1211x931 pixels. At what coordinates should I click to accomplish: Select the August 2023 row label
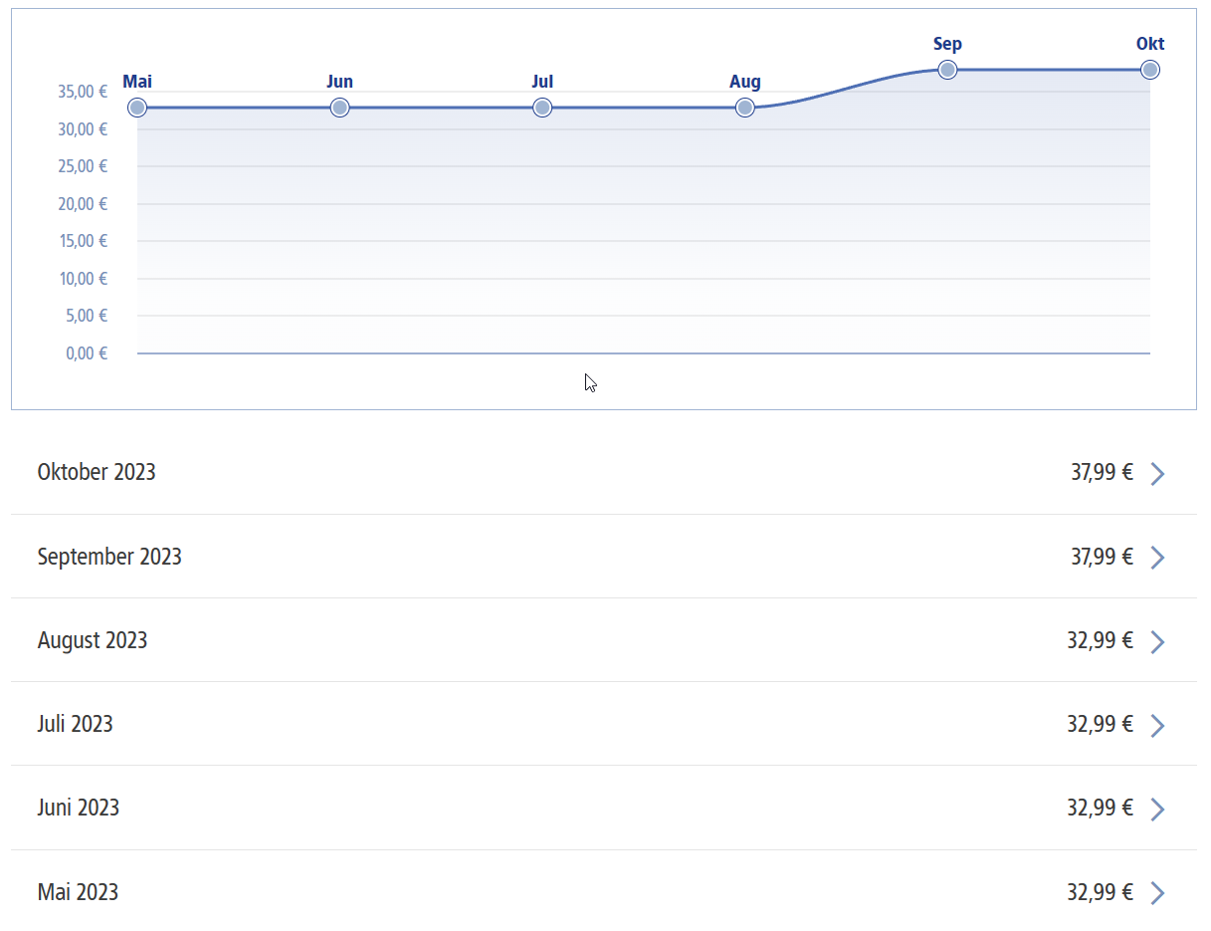pyautogui.click(x=93, y=640)
